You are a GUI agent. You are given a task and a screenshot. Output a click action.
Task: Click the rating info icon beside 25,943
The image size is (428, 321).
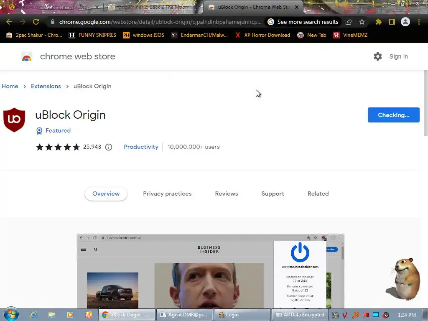(109, 147)
